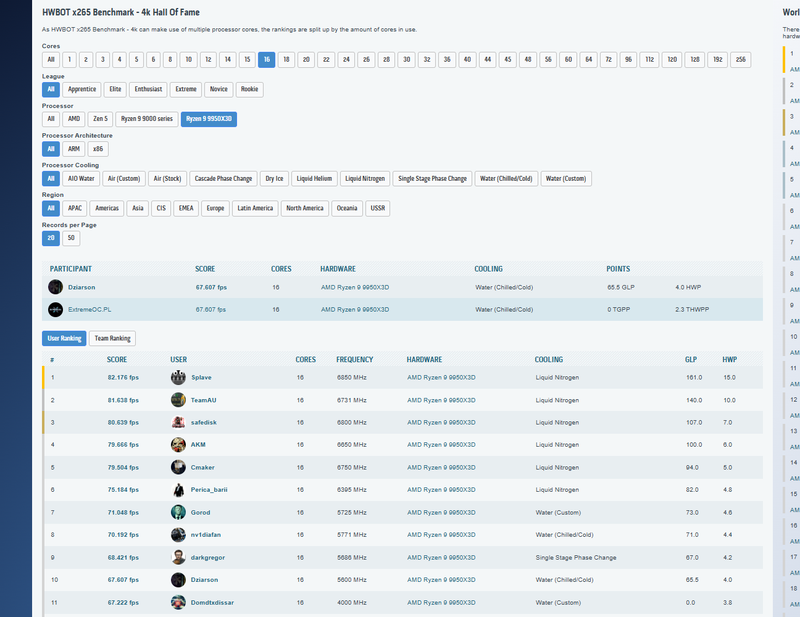Open AKM's profile avatar
The image size is (800, 617).
178,445
